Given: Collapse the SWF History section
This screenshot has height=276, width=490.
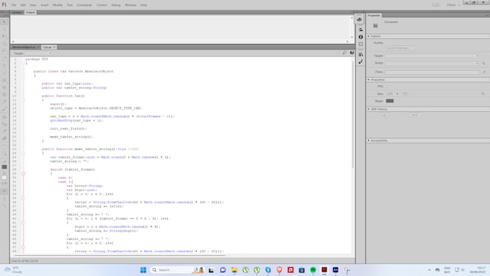Looking at the screenshot, I should coord(369,109).
